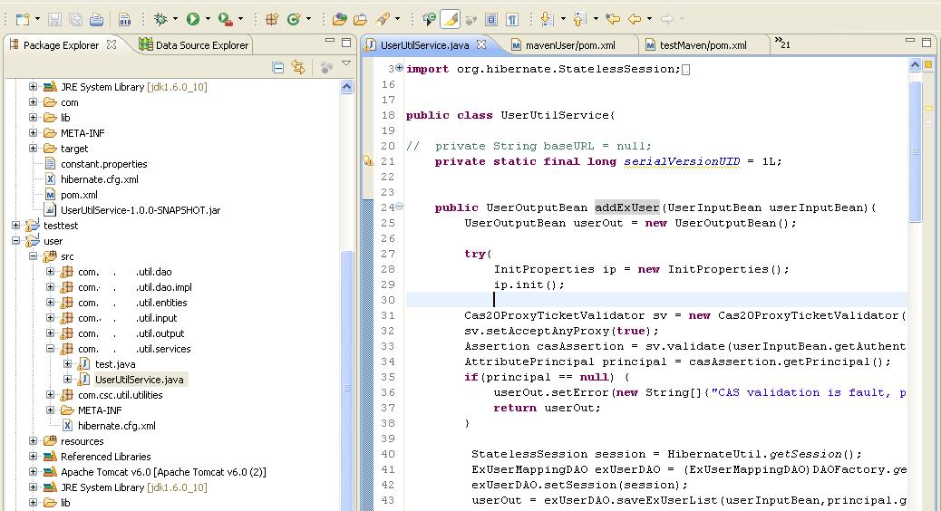941x511 pixels.
Task: Switch to the Package Explorer tab
Action: [x=62, y=45]
